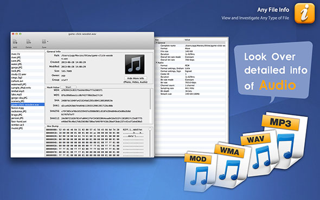Click the Save toolbar icon
Screen dimensions: 320x200
pos(44,42)
